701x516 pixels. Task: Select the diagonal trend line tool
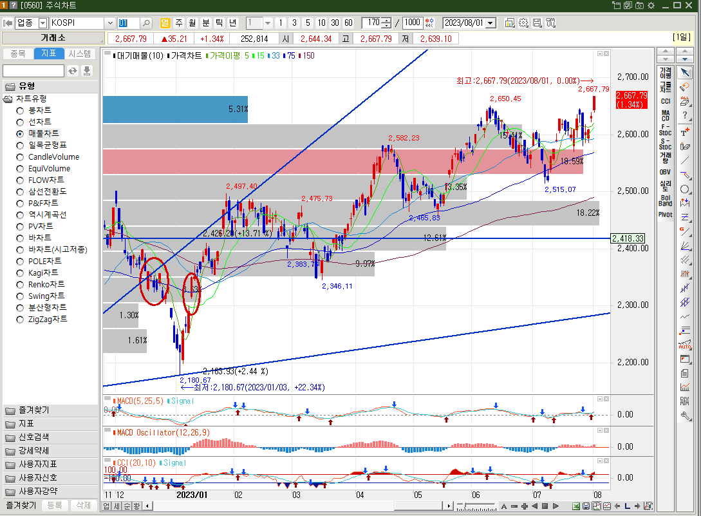point(684,160)
